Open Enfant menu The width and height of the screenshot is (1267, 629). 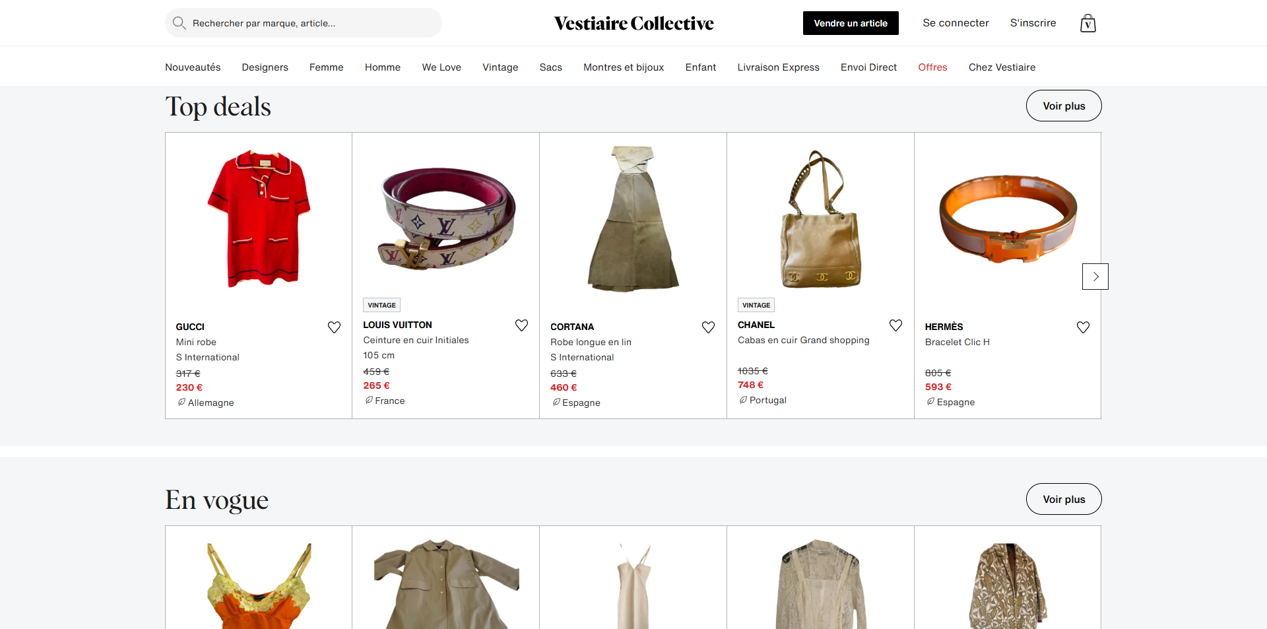click(701, 67)
